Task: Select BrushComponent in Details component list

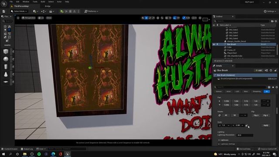Action: coord(236,78)
